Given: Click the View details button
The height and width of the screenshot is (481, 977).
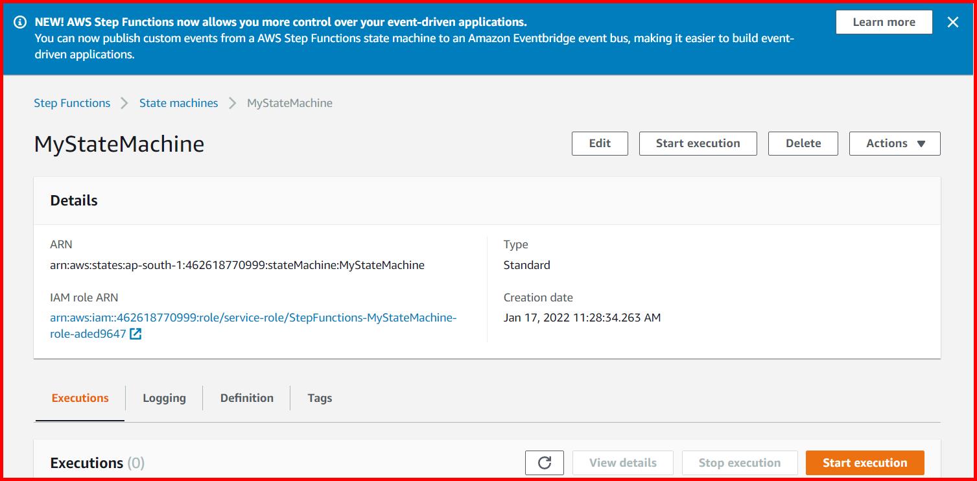Looking at the screenshot, I should pos(622,462).
